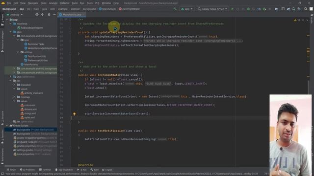Go to next highlighted error arrow
This screenshot has height=176, width=314.
point(307,20)
